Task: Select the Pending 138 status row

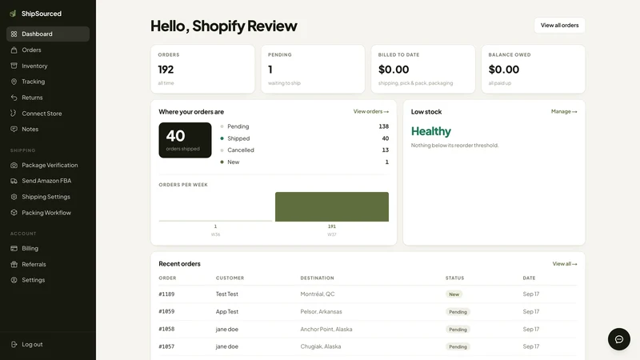Action: click(304, 126)
